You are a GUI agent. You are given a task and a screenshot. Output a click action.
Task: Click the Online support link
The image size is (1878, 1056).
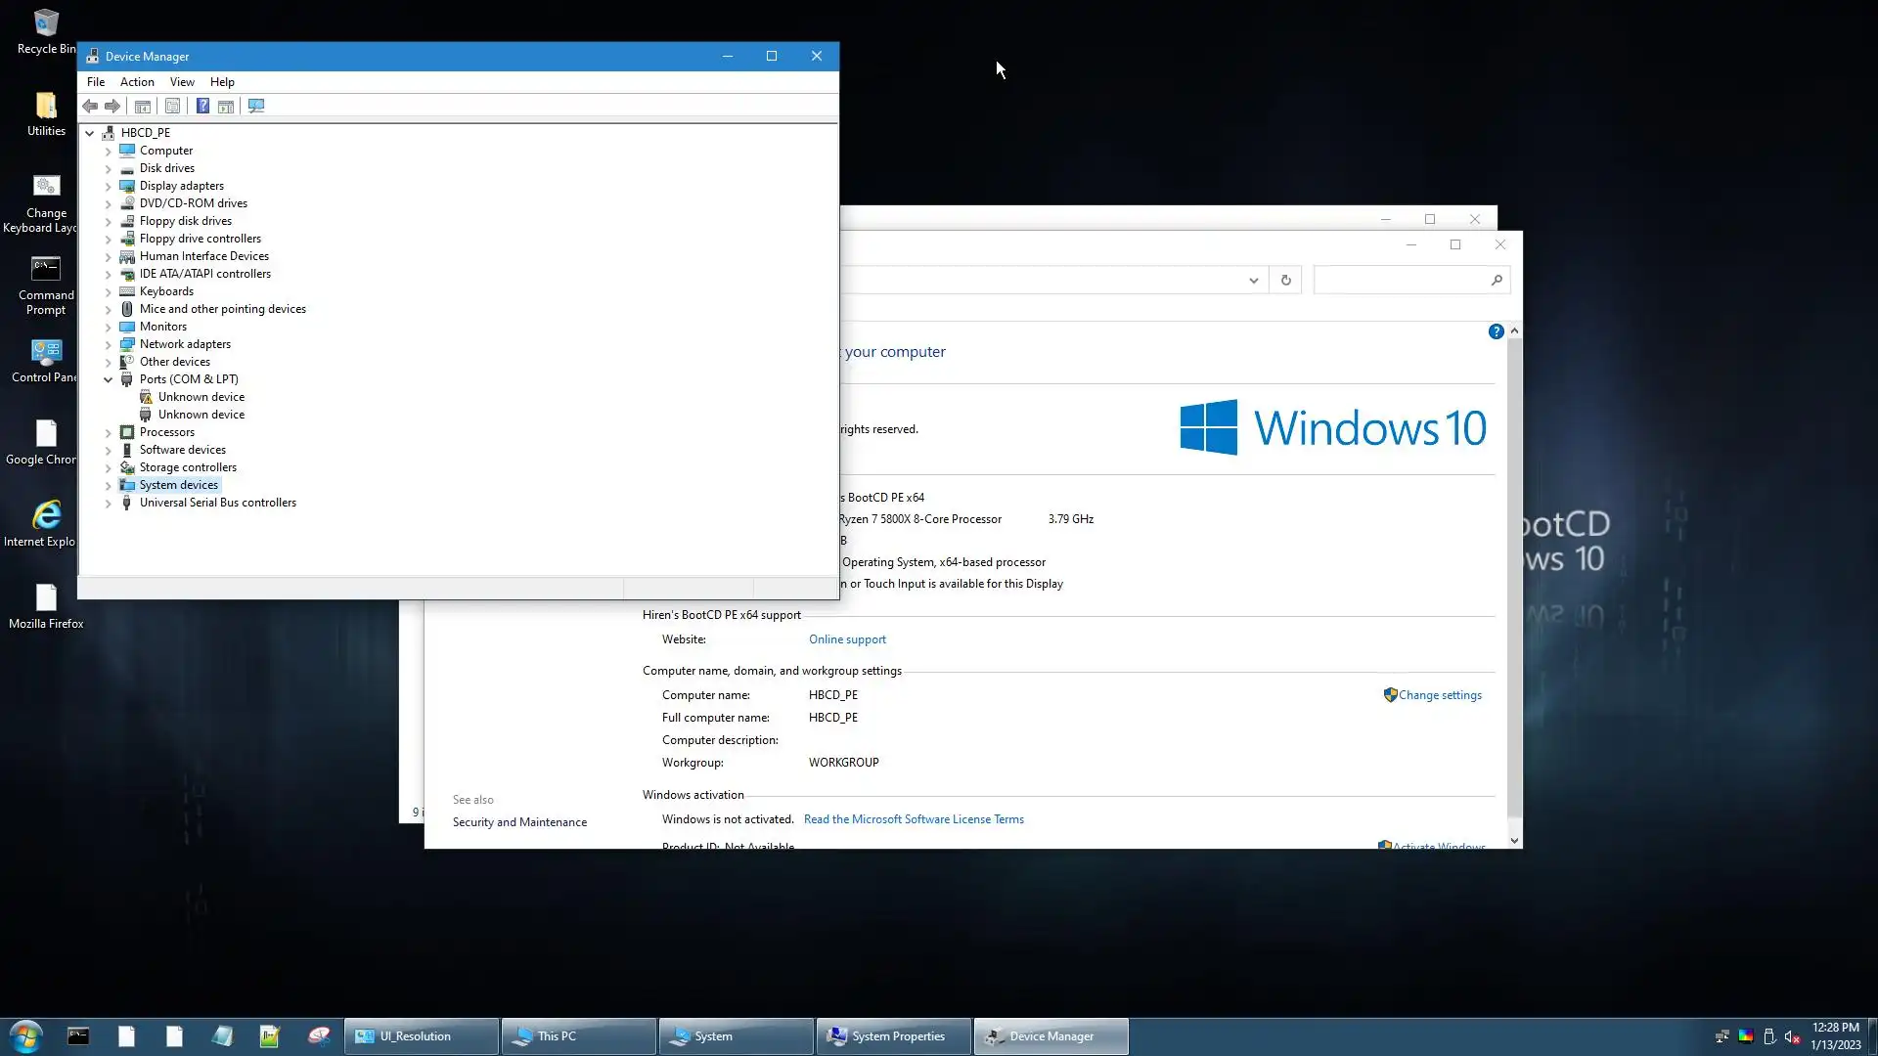tap(847, 639)
